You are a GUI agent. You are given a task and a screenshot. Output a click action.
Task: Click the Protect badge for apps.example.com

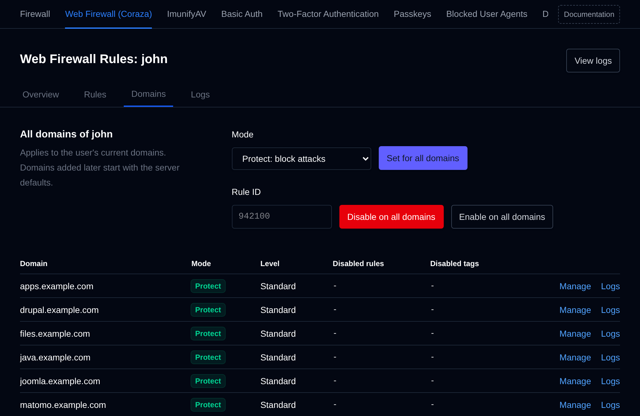click(208, 286)
